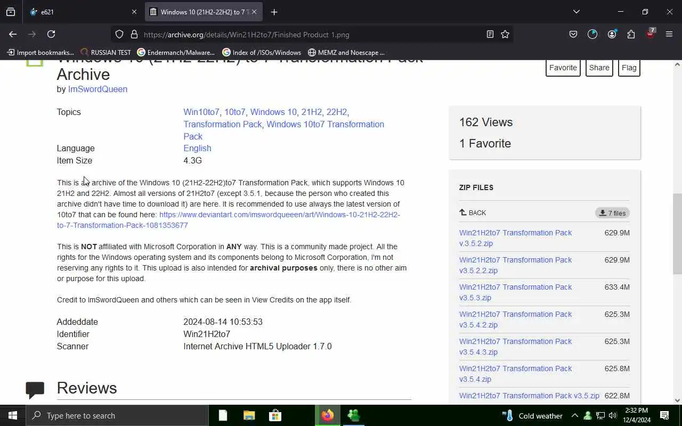This screenshot has height=426, width=682.
Task: Open a new tab with the plus button
Action: pos(274,12)
